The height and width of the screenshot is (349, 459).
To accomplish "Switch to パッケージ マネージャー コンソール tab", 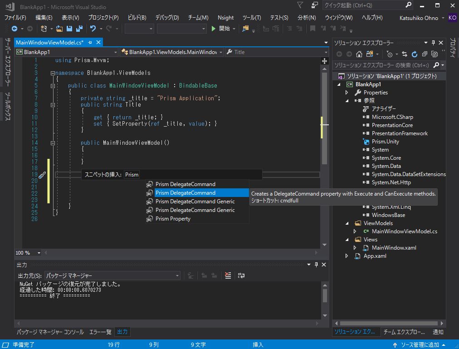I will point(50,332).
